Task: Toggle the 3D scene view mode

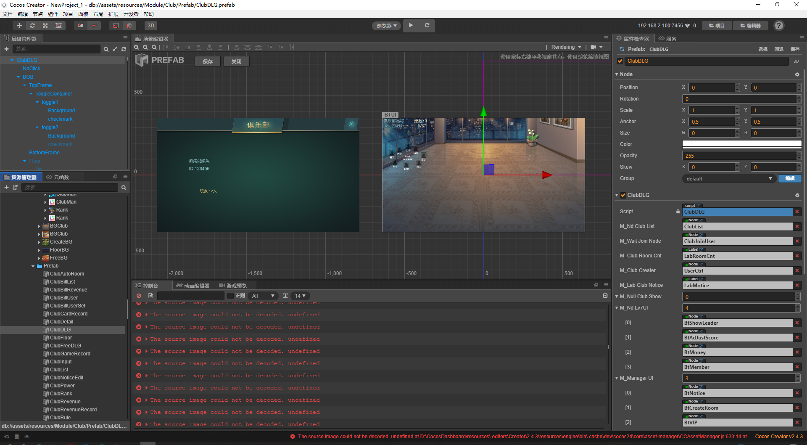Action: coord(151,26)
